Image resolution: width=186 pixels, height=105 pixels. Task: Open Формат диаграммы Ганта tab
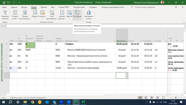[x=113, y=7]
